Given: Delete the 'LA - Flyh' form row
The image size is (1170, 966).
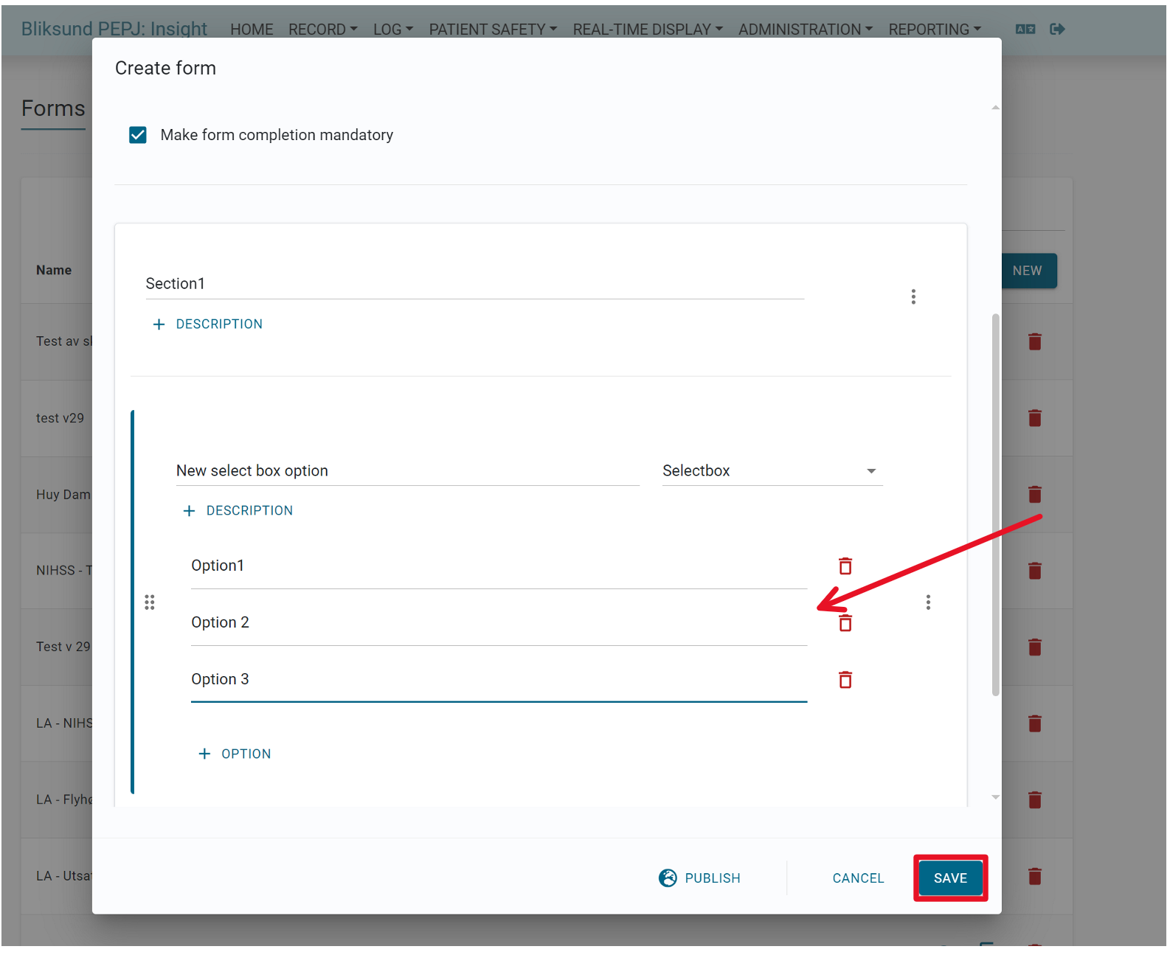Looking at the screenshot, I should pyautogui.click(x=1035, y=800).
